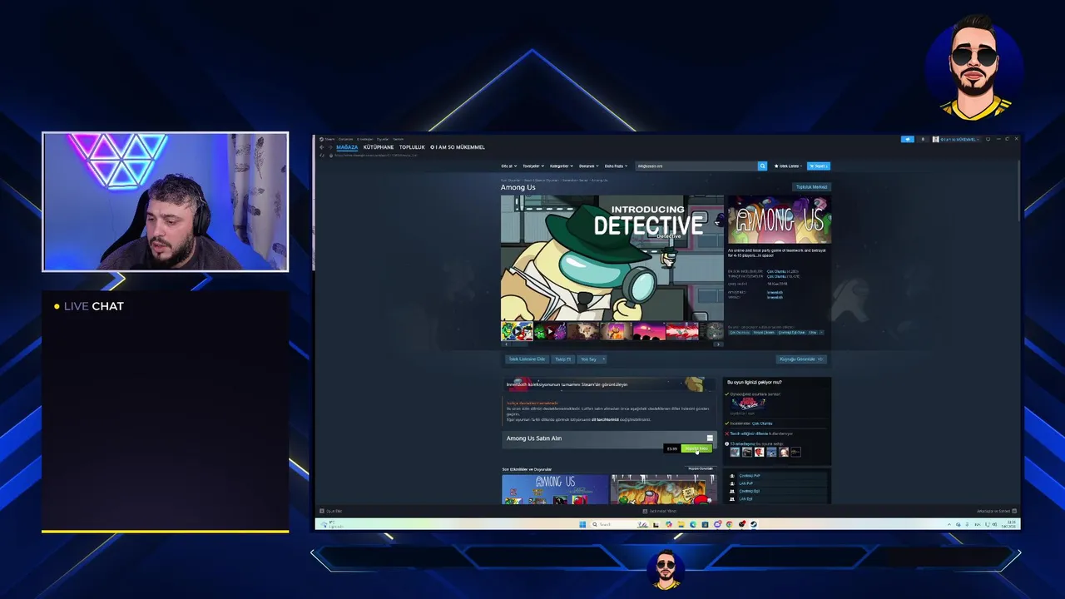The width and height of the screenshot is (1065, 599).
Task: Expand the arrow next to Yok Say
Action: (x=603, y=359)
